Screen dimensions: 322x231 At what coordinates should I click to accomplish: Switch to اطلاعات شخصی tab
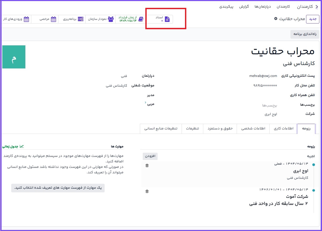(x=253, y=128)
